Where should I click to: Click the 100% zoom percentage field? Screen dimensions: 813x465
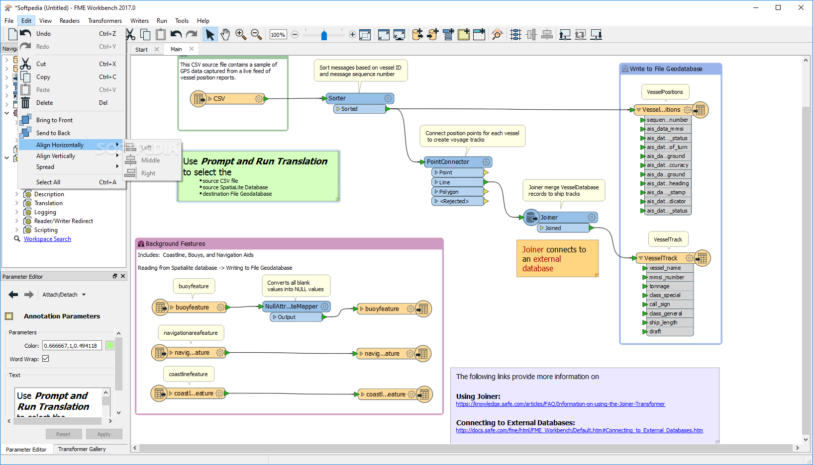point(278,35)
